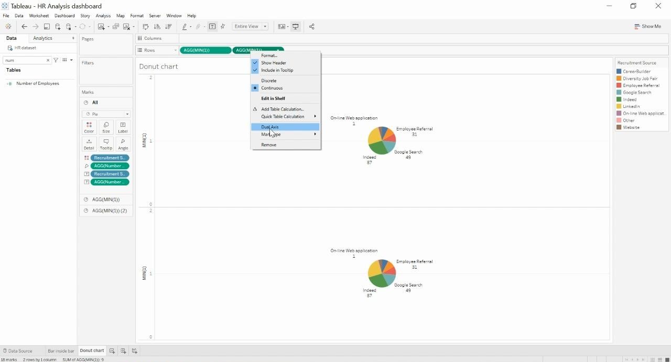Screen dimensions: 671x362
Task: Select Format... in context menu
Action: 286,56
